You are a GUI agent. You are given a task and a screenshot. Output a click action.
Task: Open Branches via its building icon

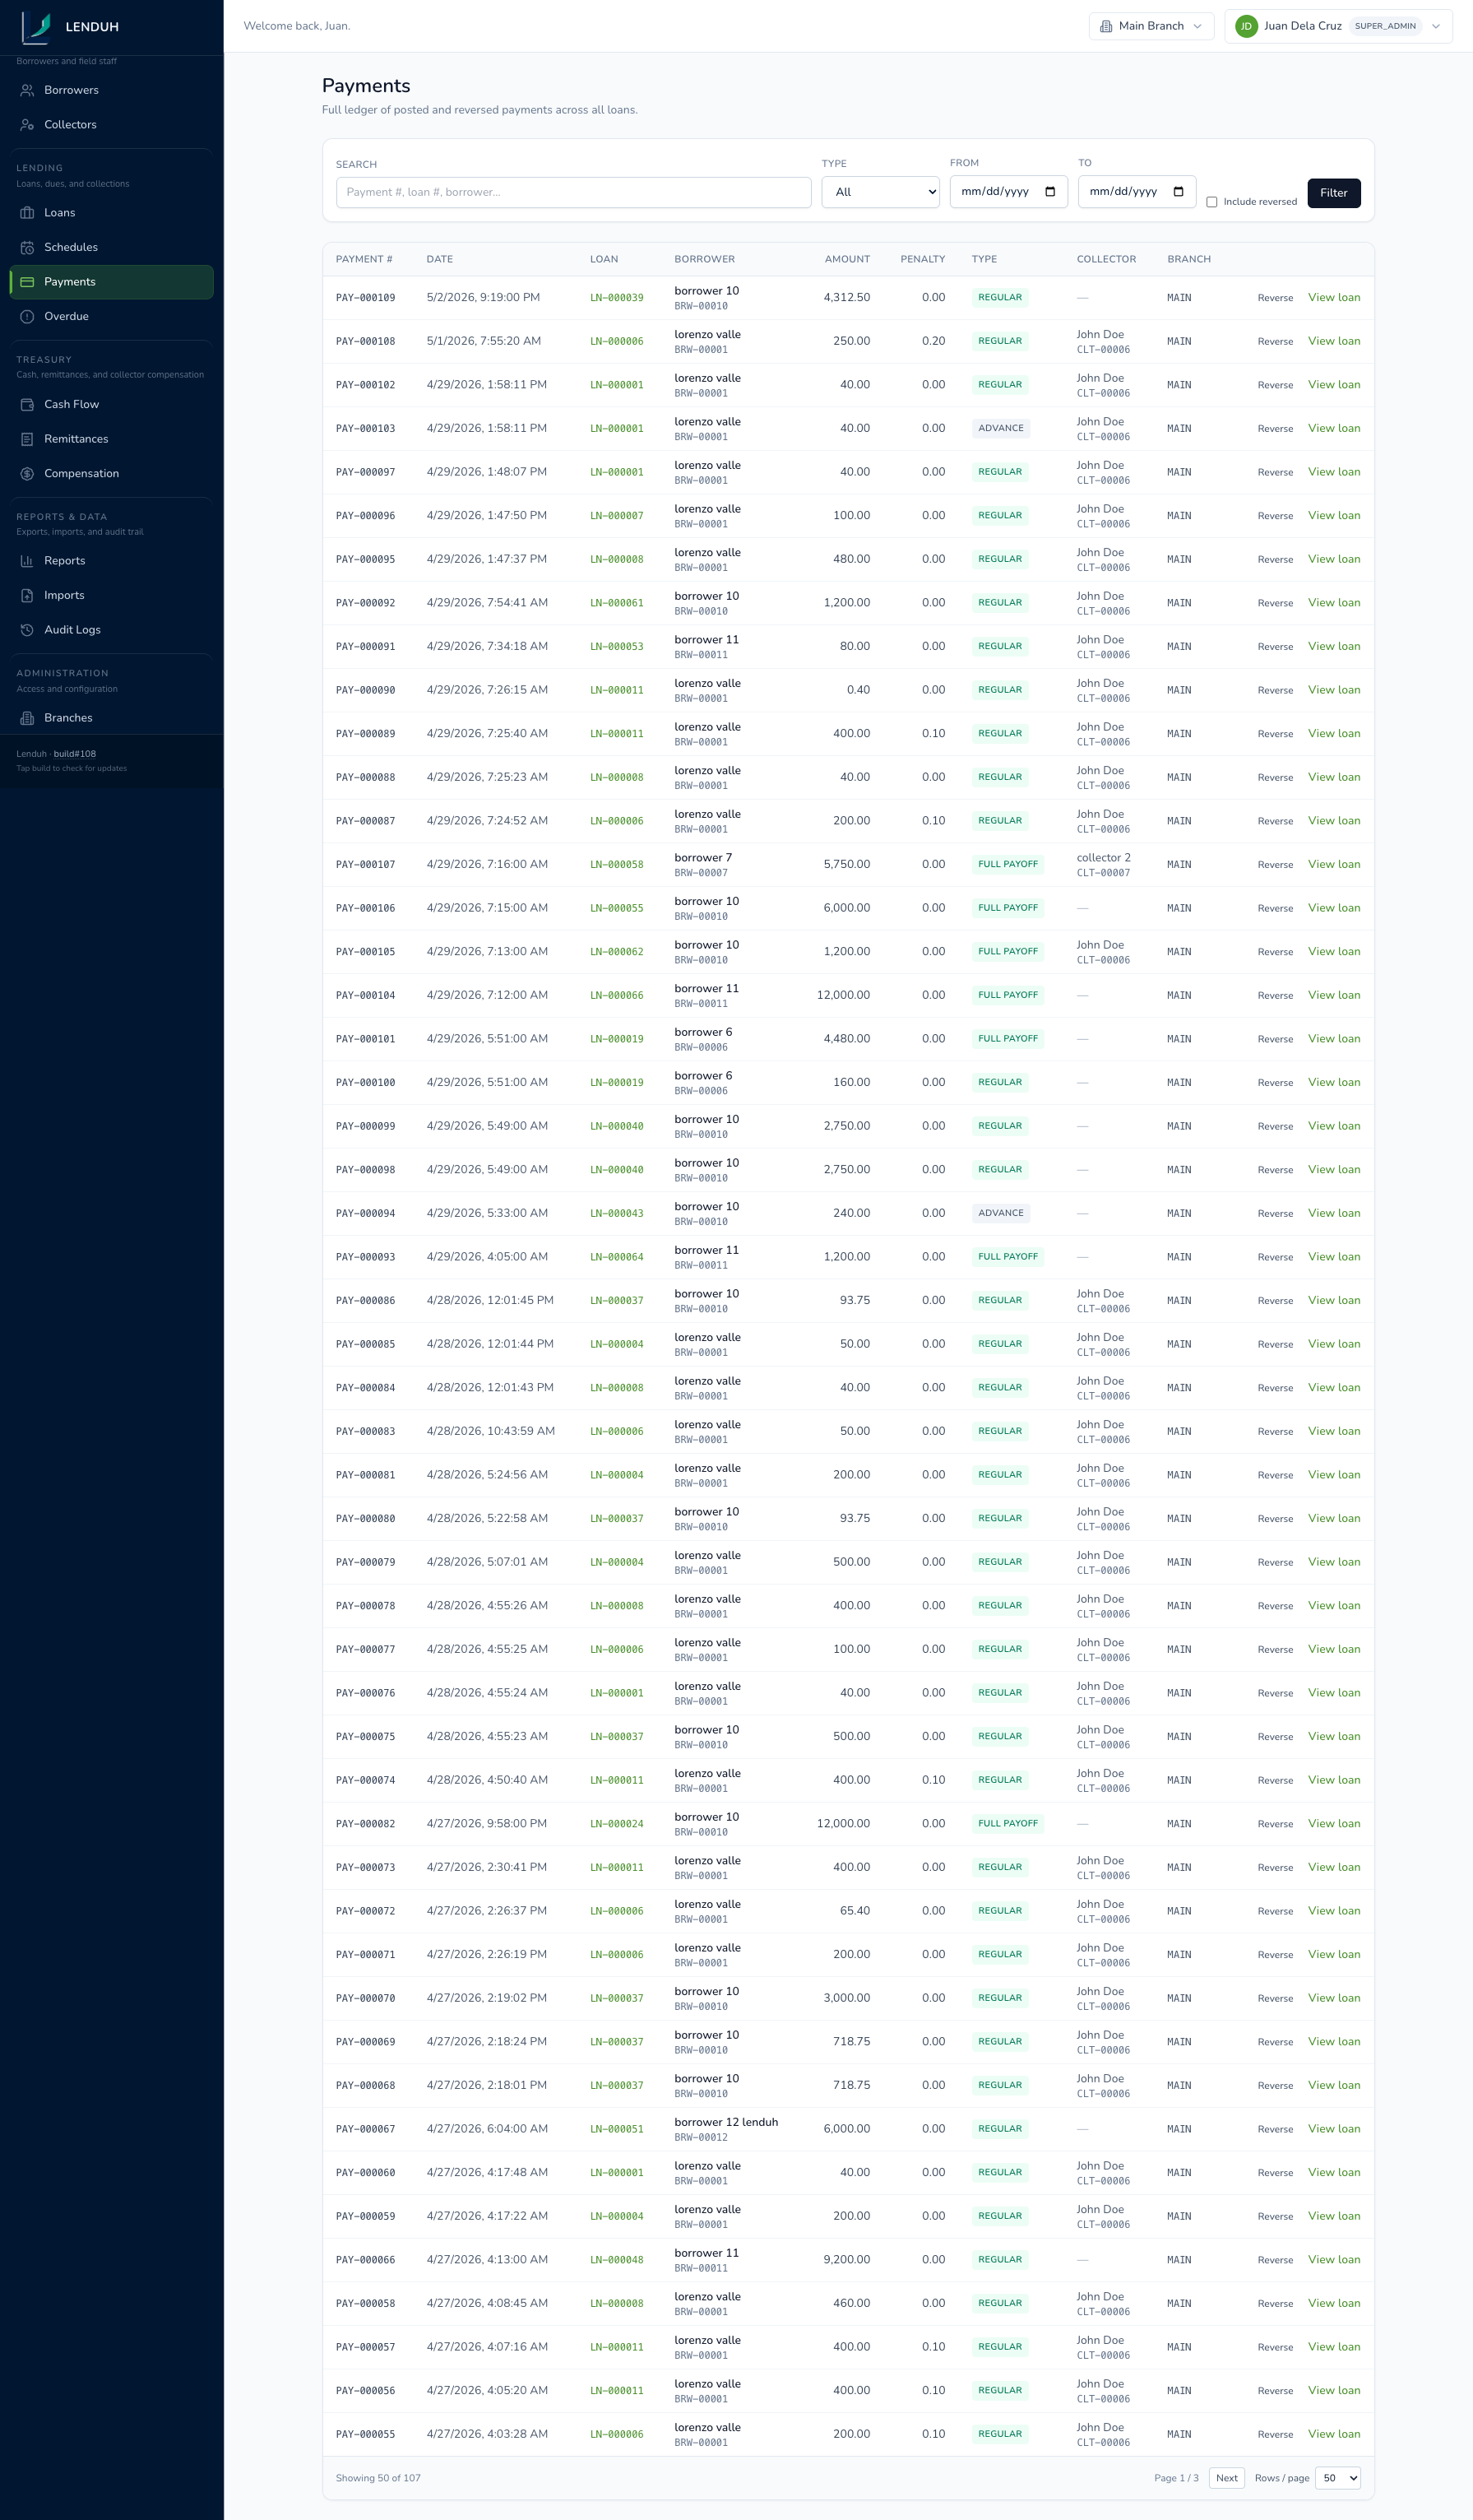pos(27,718)
